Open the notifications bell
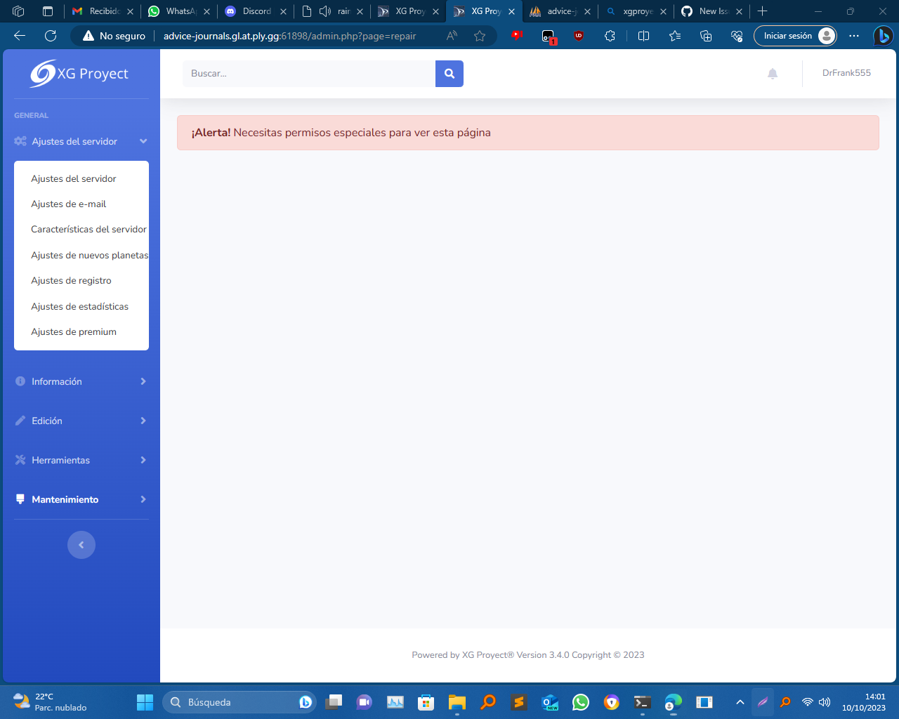The width and height of the screenshot is (899, 719). [x=772, y=73]
